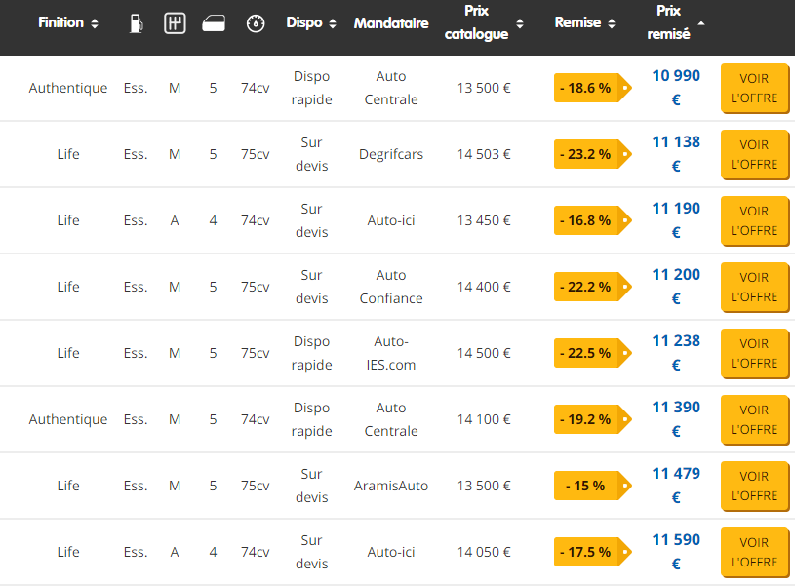Click the Mandataire column header
795x586 pixels.
click(x=391, y=23)
